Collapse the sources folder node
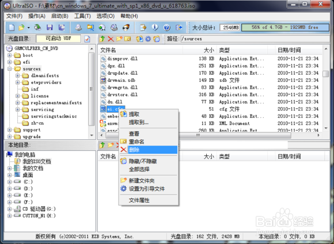This screenshot has width=334, height=244. pos(9,69)
